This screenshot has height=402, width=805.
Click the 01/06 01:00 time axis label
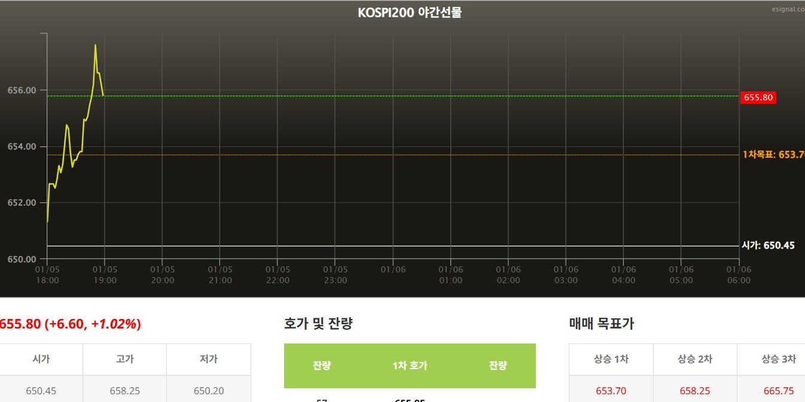pyautogui.click(x=450, y=275)
